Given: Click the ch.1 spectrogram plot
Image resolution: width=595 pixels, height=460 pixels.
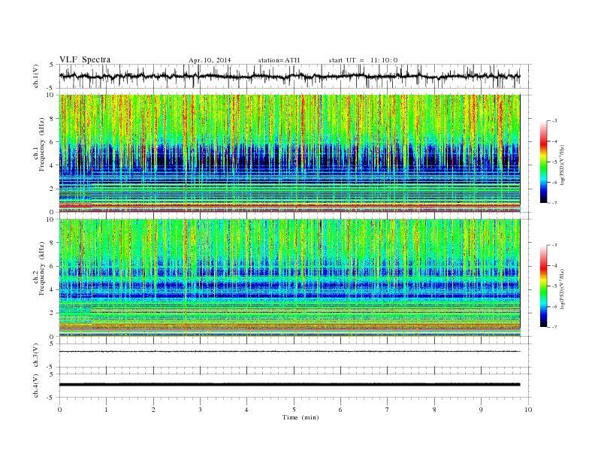Looking at the screenshot, I should coord(289,153).
